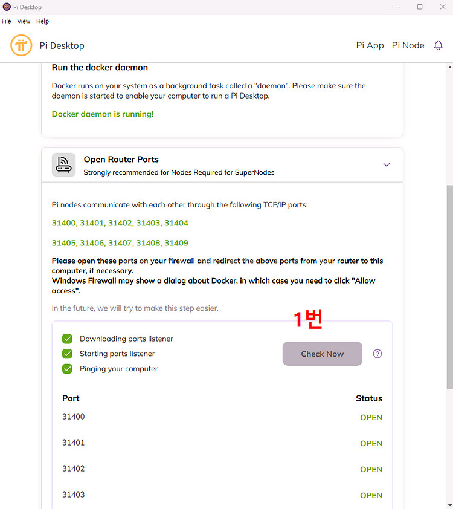
Task: Open the notifications bell icon
Action: (x=439, y=45)
